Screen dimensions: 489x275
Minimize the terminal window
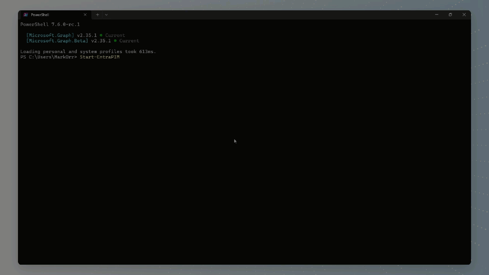point(436,15)
